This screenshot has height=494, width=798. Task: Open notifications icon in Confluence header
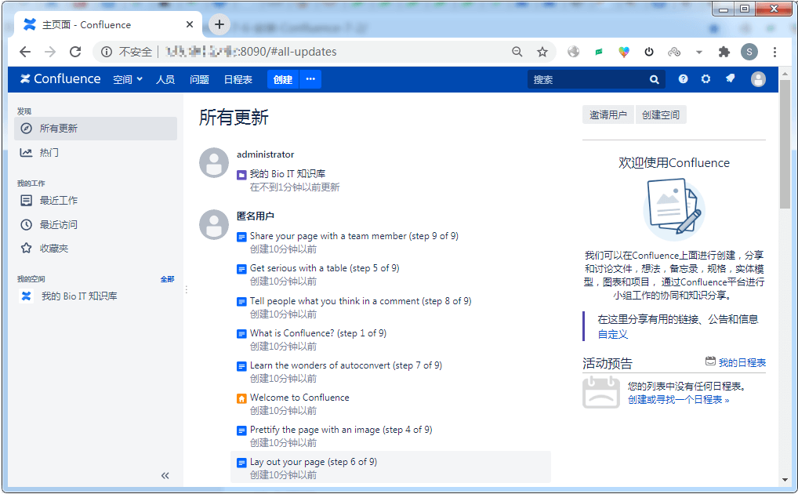731,78
